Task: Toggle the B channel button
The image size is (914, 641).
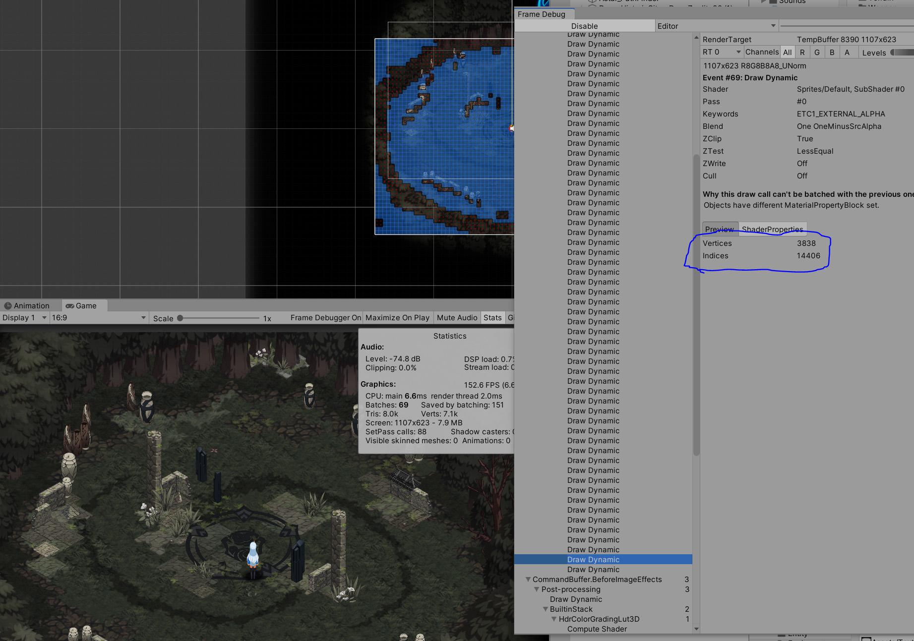Action: 832,52
